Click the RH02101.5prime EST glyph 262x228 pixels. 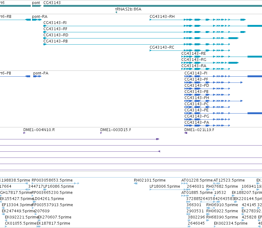tap(136, 183)
